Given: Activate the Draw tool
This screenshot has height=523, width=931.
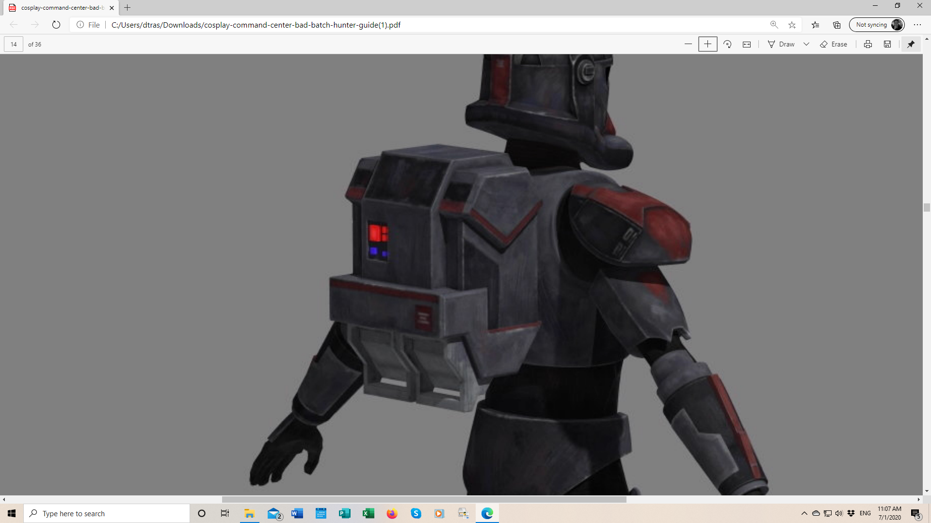Looking at the screenshot, I should tap(781, 44).
